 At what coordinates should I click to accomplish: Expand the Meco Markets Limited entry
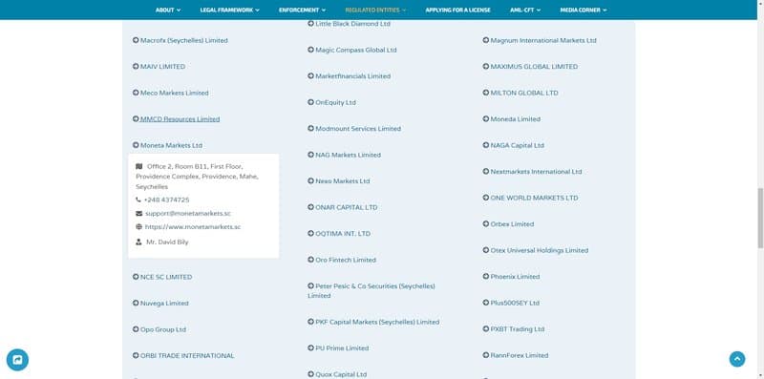click(171, 93)
